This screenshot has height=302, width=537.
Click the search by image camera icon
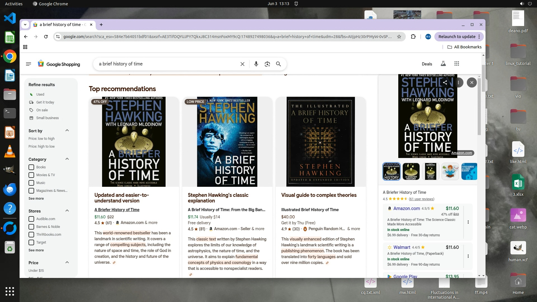(x=267, y=64)
